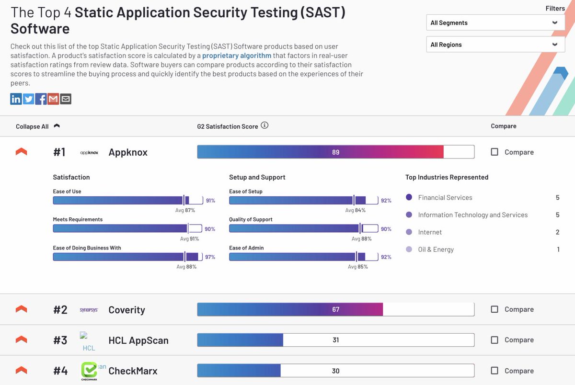
Task: Click the Internet industry dot
Action: click(x=409, y=232)
